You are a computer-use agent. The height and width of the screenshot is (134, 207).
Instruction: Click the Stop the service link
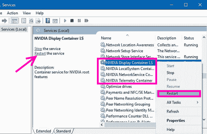pyautogui.click(x=38, y=49)
